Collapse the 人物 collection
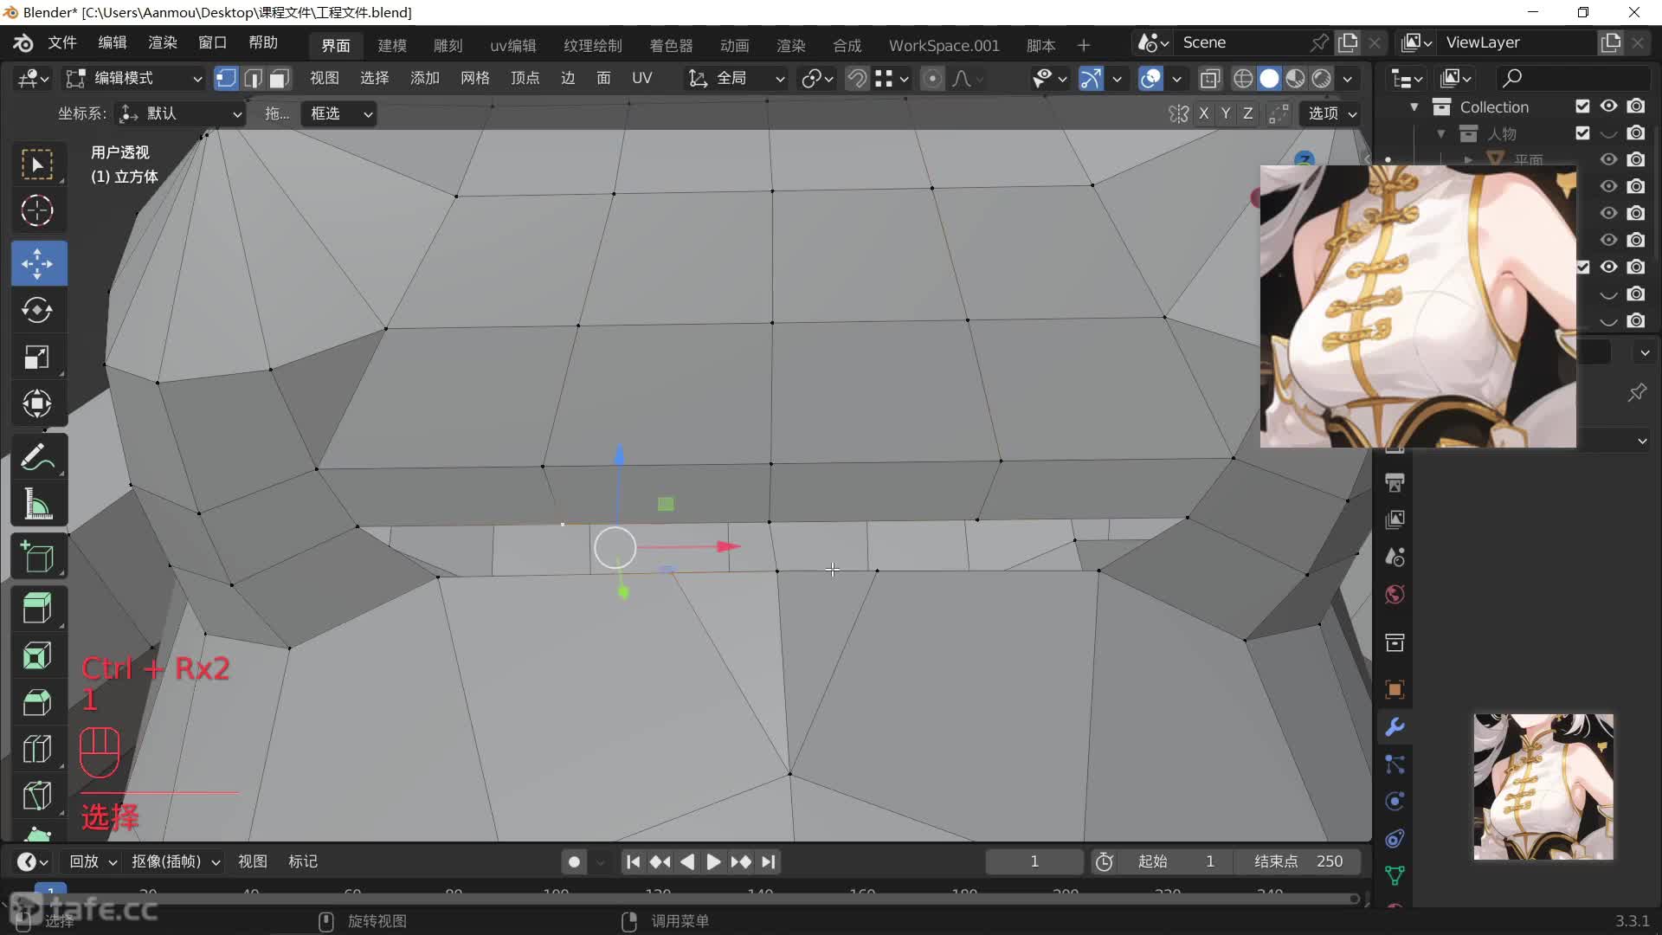This screenshot has height=935, width=1662. coord(1441,133)
